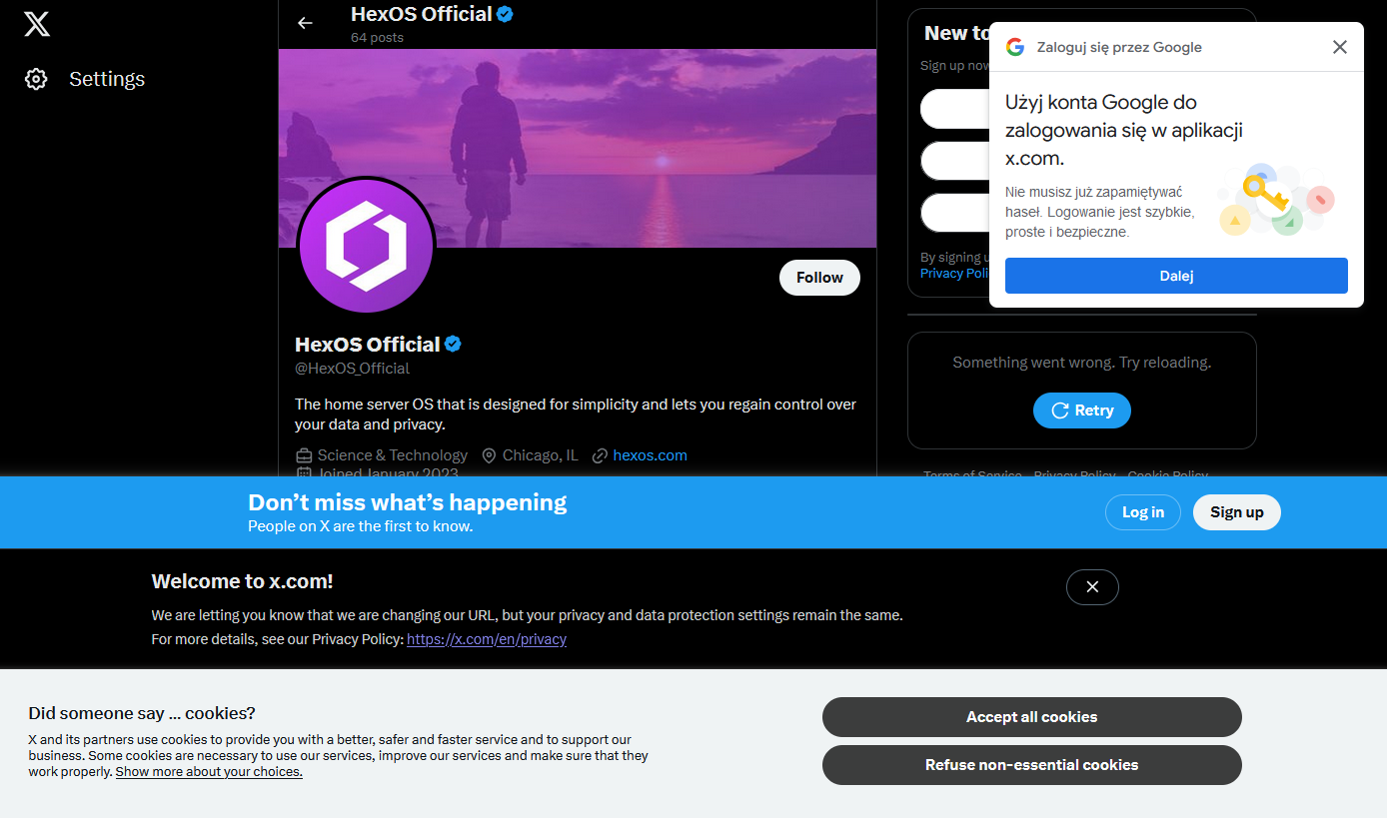Click the Google logo in the popup
The image size is (1387, 818).
pos(1015,47)
